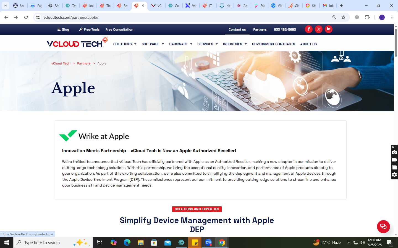Bookmark this page with the star icon
The width and height of the screenshot is (398, 248).
tap(343, 17)
